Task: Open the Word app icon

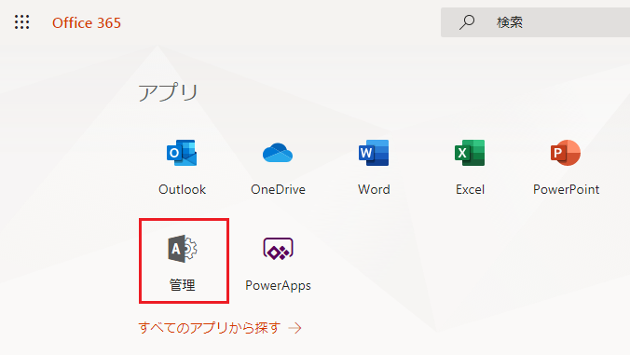Action: point(374,153)
